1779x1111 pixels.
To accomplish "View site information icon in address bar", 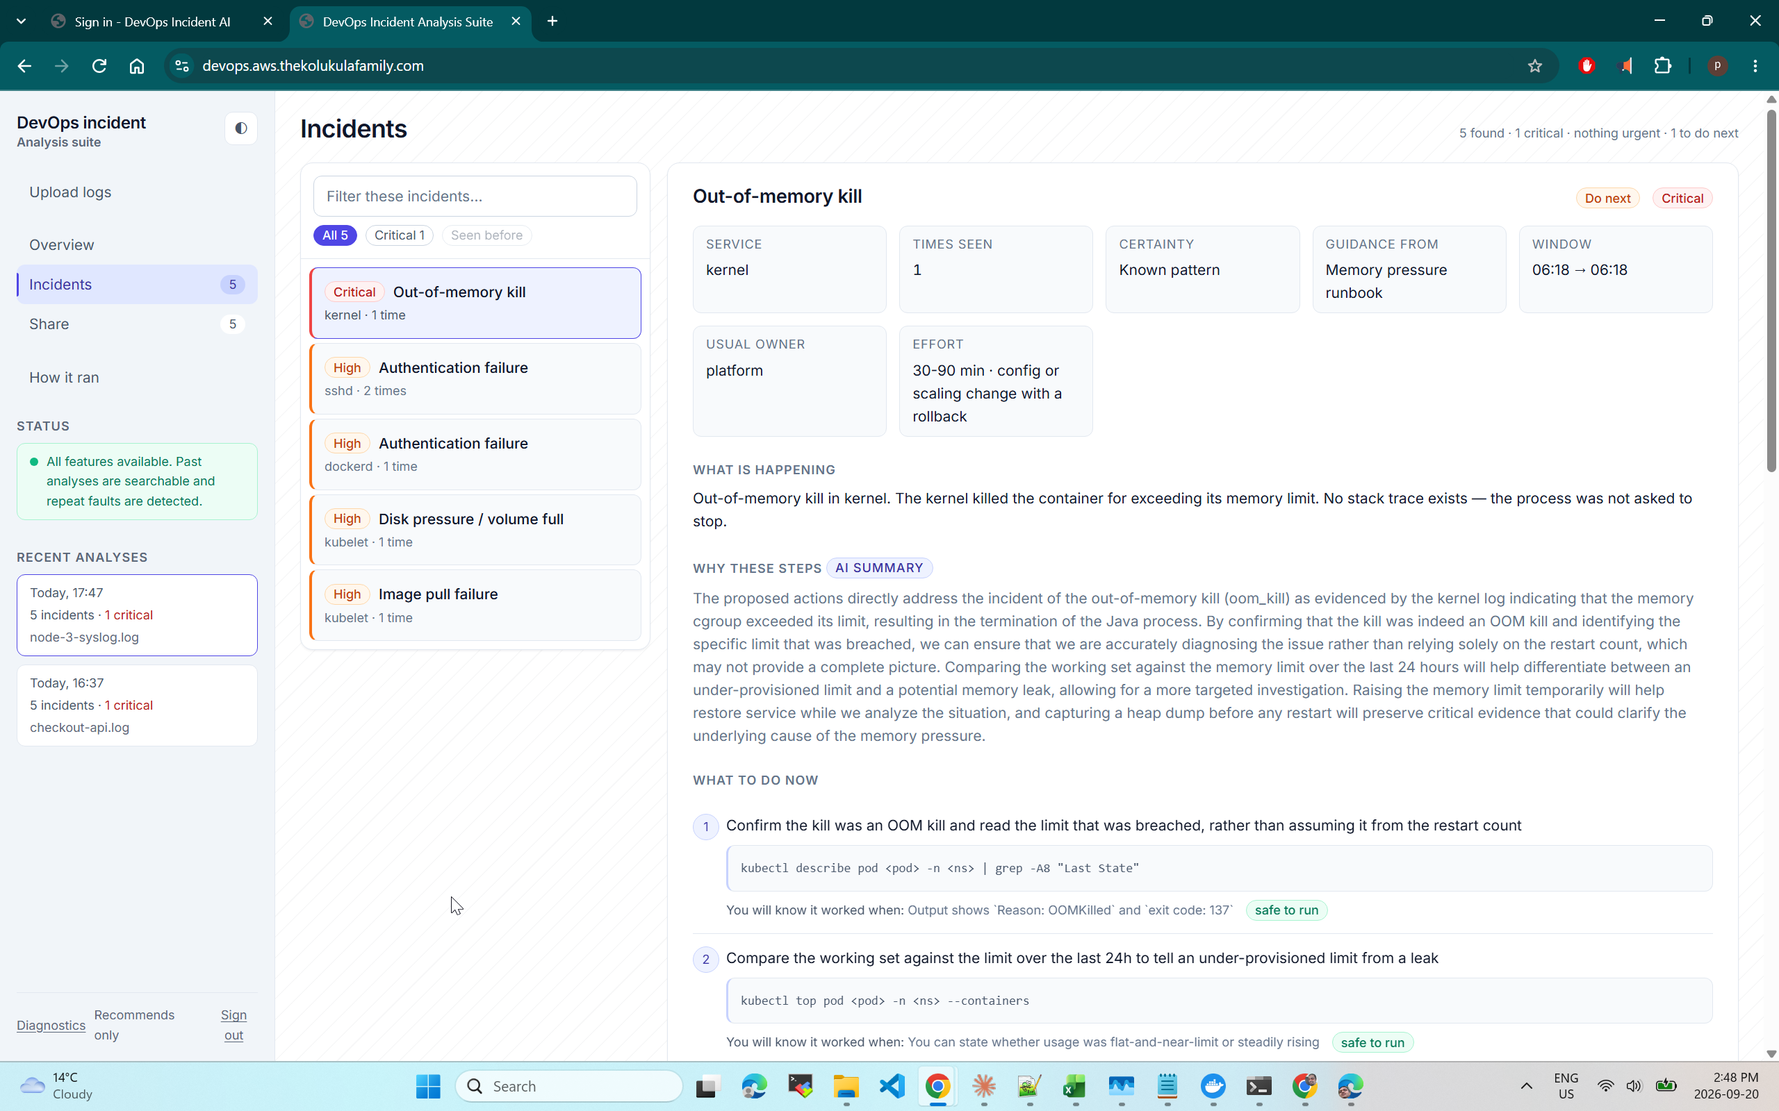I will point(181,66).
